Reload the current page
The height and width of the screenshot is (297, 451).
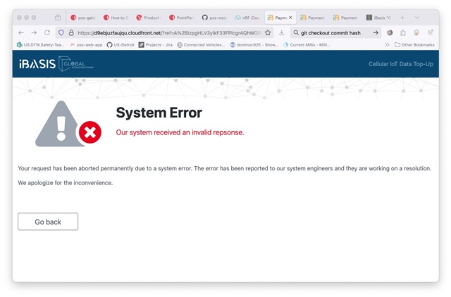(47, 33)
